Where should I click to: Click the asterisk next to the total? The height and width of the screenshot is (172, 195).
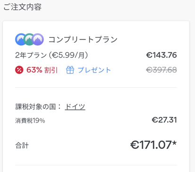[174, 143]
